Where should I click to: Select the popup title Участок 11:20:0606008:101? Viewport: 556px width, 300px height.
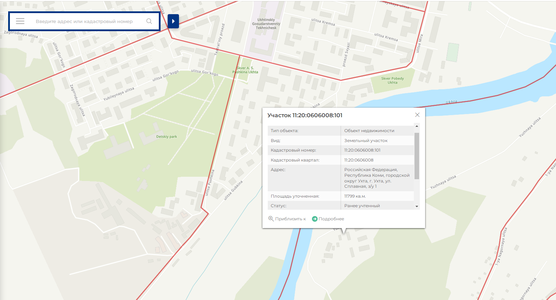[x=305, y=115]
